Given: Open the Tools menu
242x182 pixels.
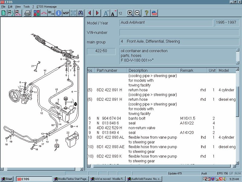Looking at the screenshot, I should (27, 7).
